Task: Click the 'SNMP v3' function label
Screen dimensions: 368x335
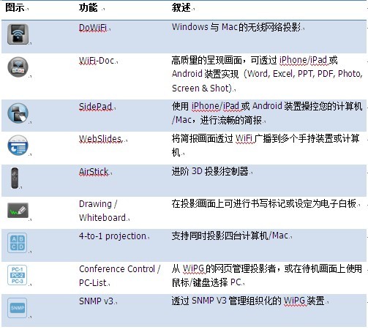Action: [97, 301]
